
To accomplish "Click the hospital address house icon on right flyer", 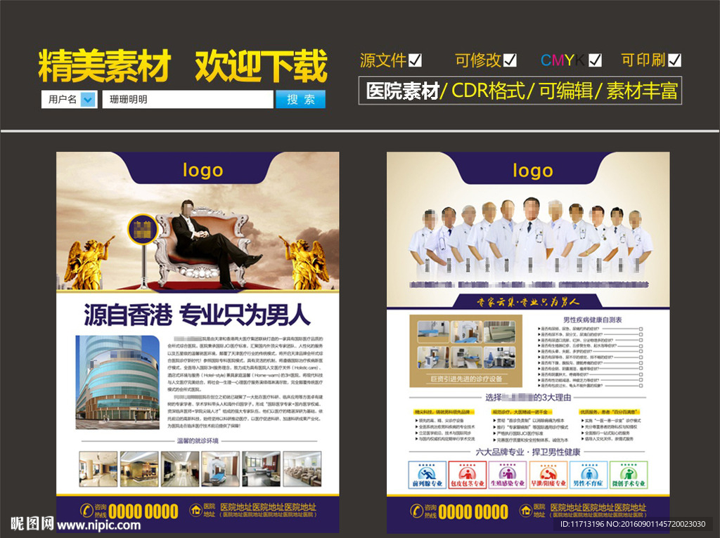I will pyautogui.click(x=526, y=510).
